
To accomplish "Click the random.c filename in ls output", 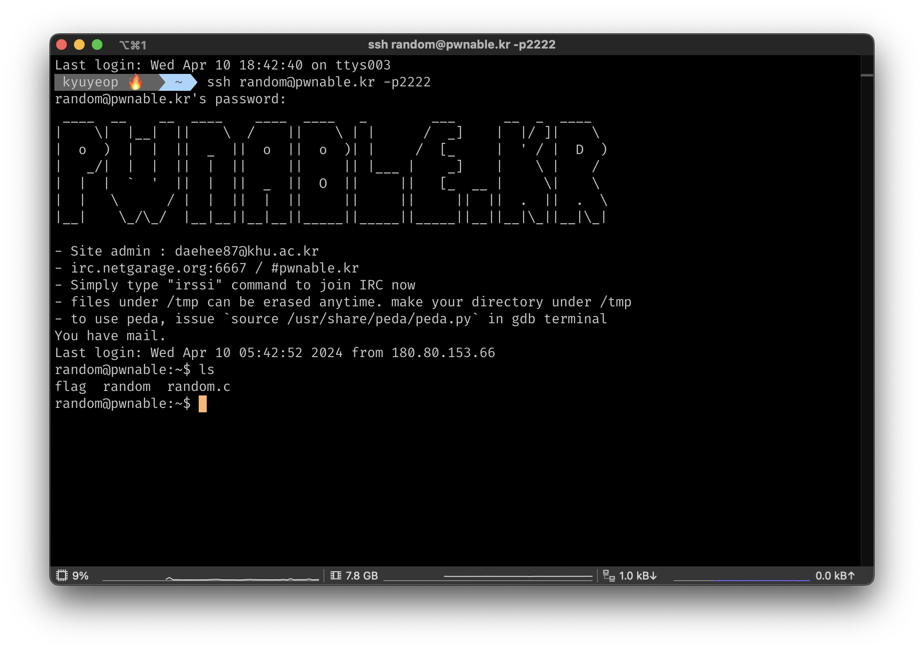I will tap(198, 387).
